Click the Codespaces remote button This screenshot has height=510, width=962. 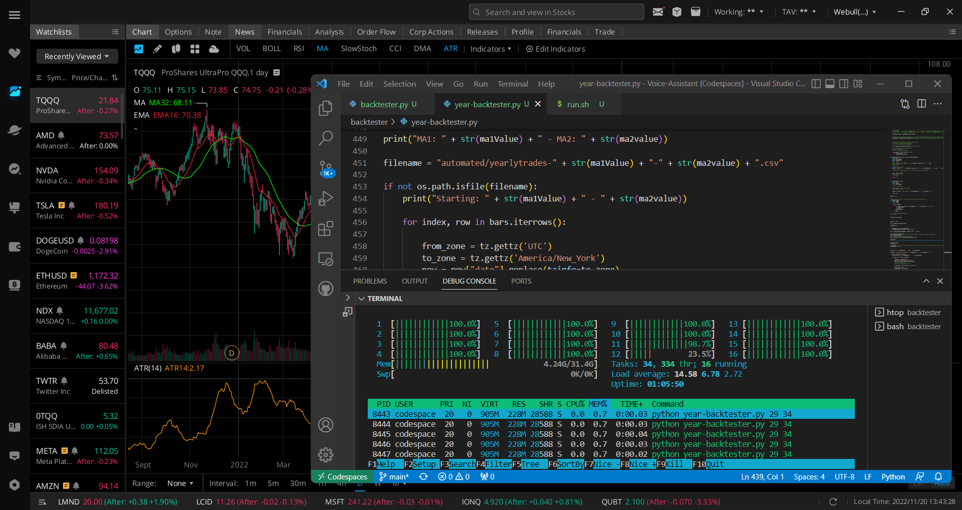pyautogui.click(x=342, y=476)
